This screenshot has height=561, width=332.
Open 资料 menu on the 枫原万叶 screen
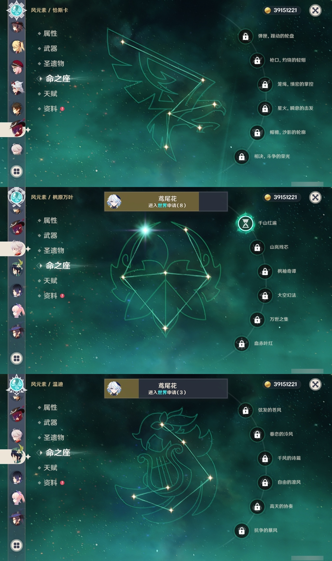[50, 296]
